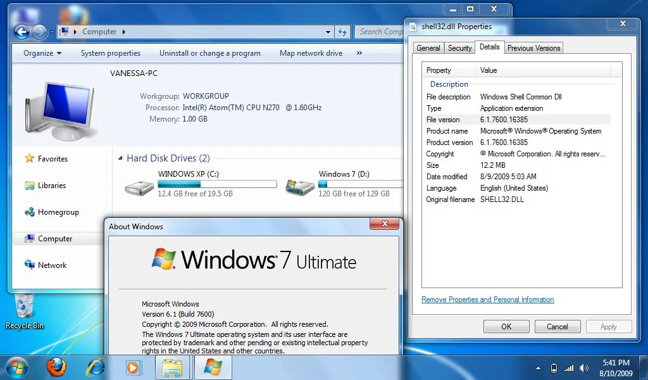Screen dimensions: 648x380
Task: Switch to the Security tab
Action: [459, 48]
